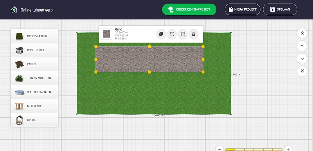Move object one layer up

click(x=302, y=46)
